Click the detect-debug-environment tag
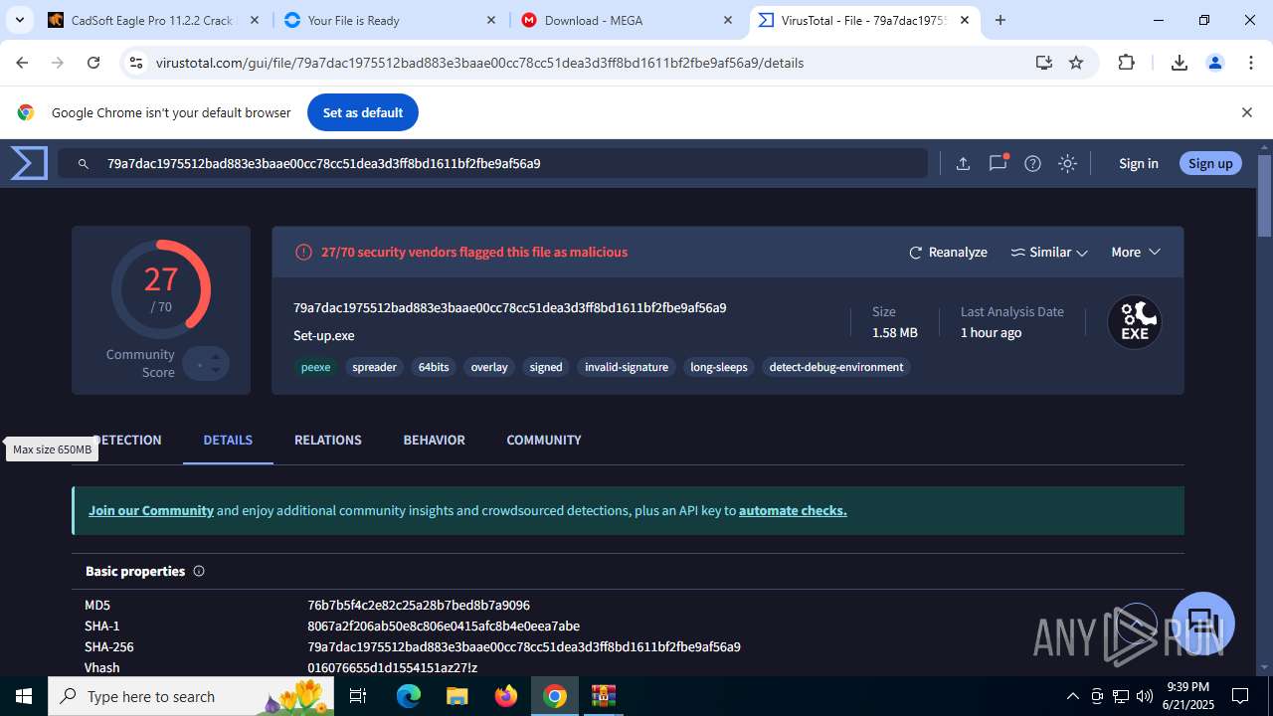Viewport: 1273px width, 716px height. coord(836,367)
